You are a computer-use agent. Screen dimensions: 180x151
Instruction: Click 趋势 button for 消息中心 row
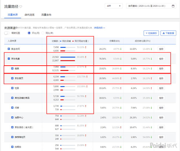click(x=161, y=118)
